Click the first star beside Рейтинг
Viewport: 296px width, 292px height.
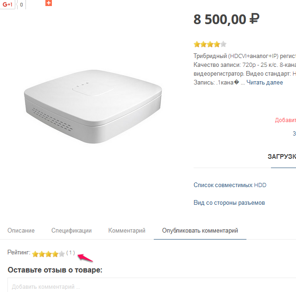click(x=35, y=254)
